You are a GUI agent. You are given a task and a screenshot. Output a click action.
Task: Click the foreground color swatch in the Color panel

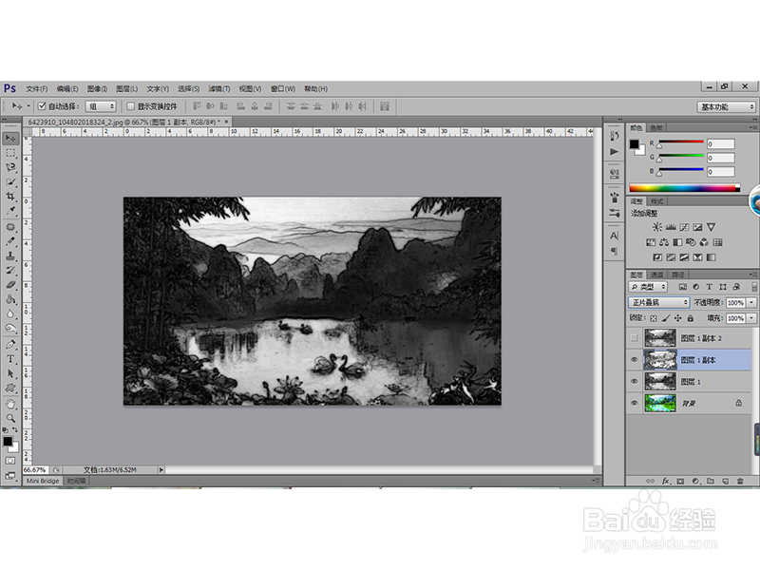pyautogui.click(x=634, y=144)
